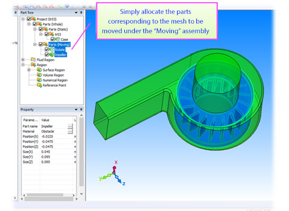Collapse the Parts (Moving) node
This screenshot has height=211, width=289.
tap(35, 44)
